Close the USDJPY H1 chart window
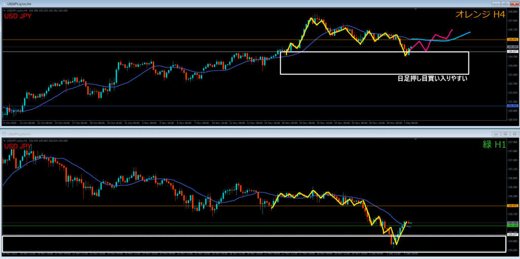This screenshot has height=259, width=520. (x=514, y=134)
